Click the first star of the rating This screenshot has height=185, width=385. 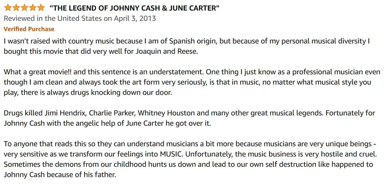pyautogui.click(x=8, y=8)
